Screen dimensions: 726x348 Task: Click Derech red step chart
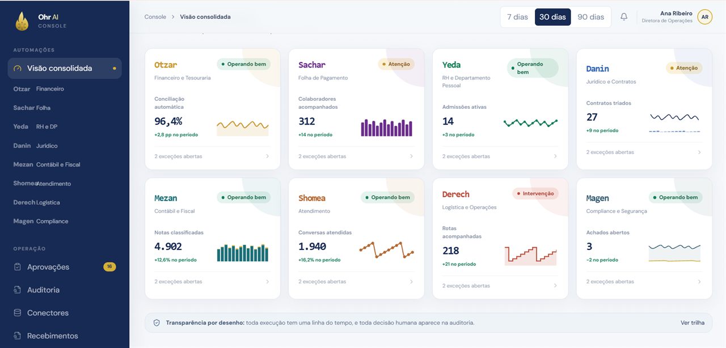(530, 256)
